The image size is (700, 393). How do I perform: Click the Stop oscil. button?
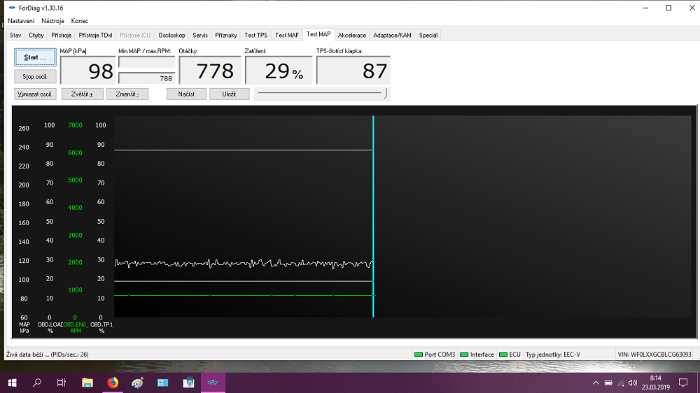click(x=35, y=77)
